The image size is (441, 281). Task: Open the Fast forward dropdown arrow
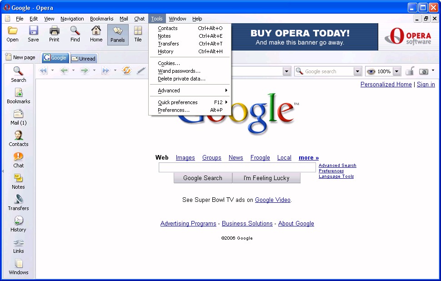pos(115,70)
